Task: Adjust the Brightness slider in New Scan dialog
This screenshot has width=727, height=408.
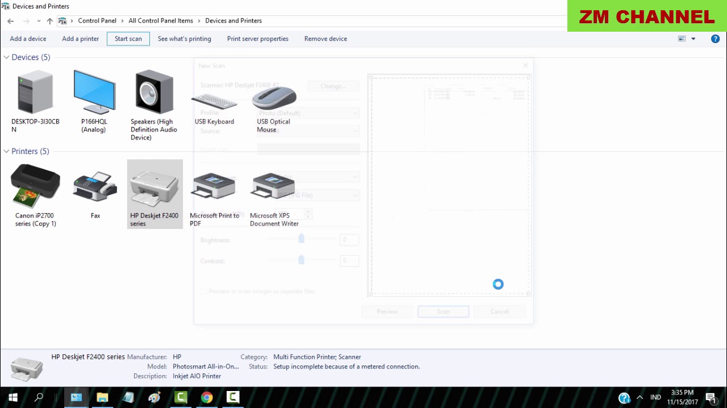Action: coord(302,240)
